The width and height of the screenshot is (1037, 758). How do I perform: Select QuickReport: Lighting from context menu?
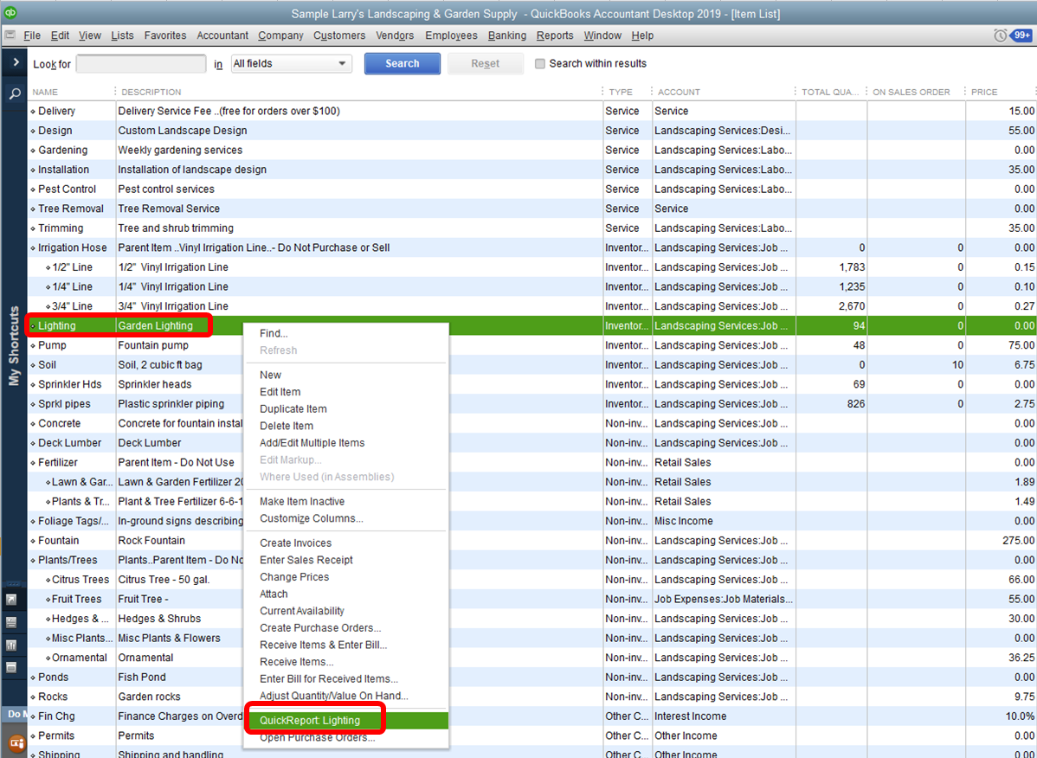click(x=310, y=720)
